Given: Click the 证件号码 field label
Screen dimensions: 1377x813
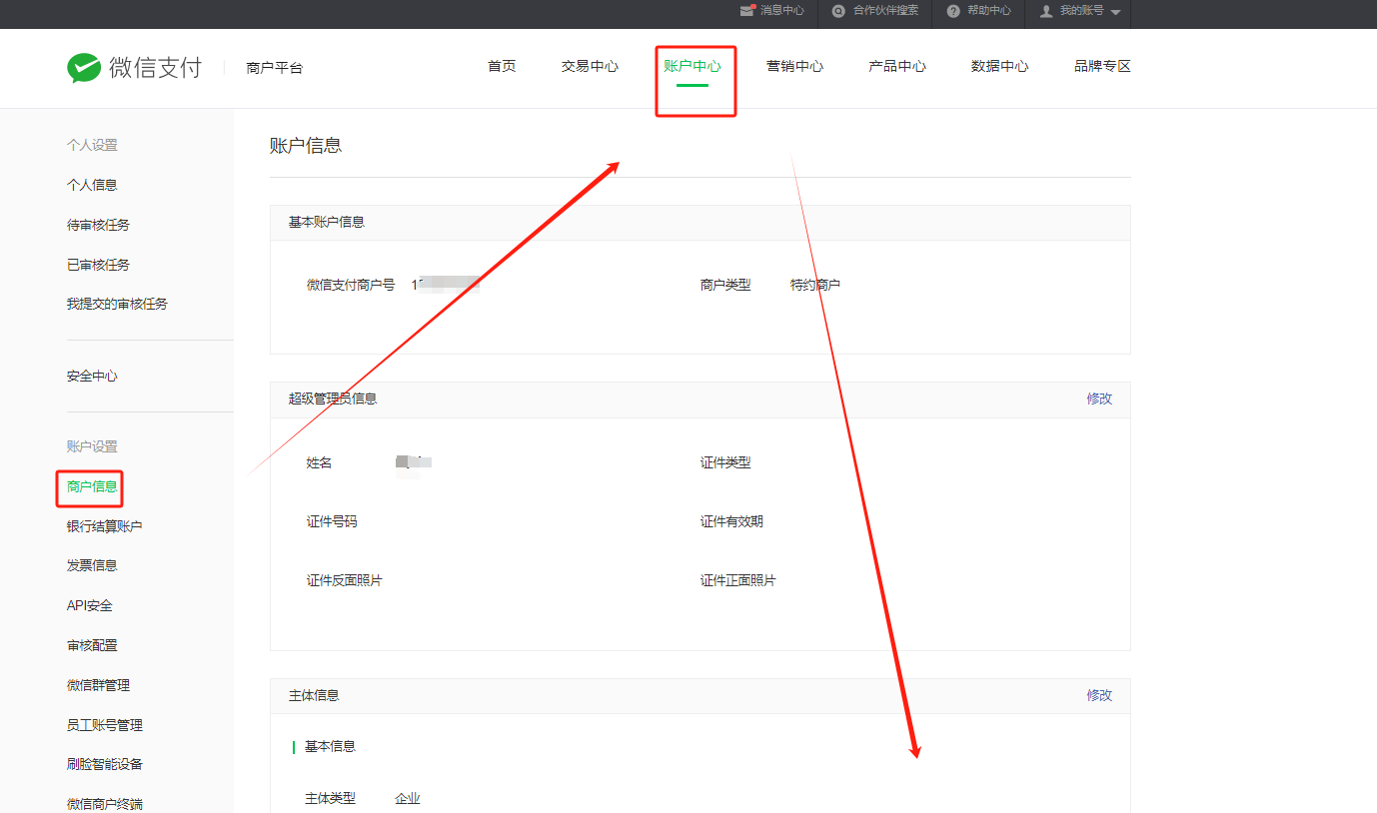Looking at the screenshot, I should pos(332,521).
